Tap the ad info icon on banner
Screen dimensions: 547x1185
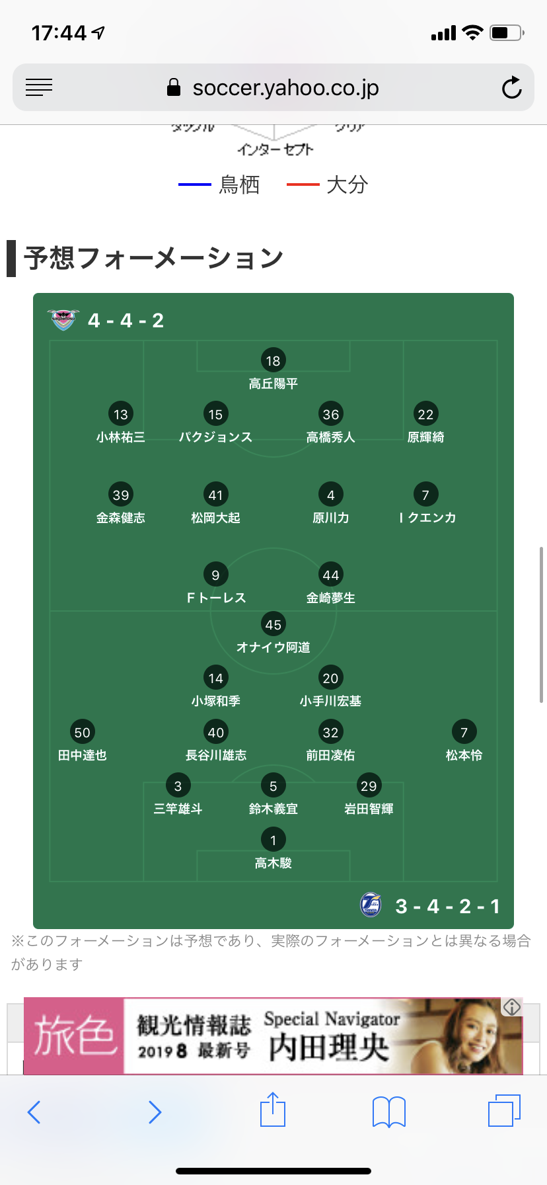tap(512, 1007)
